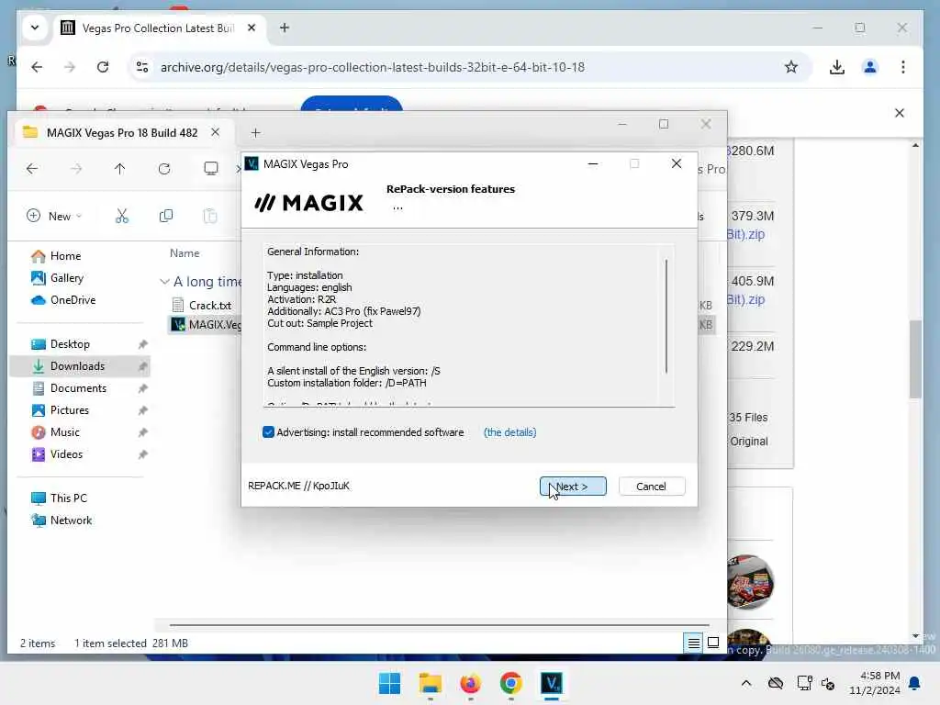The width and height of the screenshot is (940, 705).
Task: Add a new File Explorer tab
Action: click(256, 132)
